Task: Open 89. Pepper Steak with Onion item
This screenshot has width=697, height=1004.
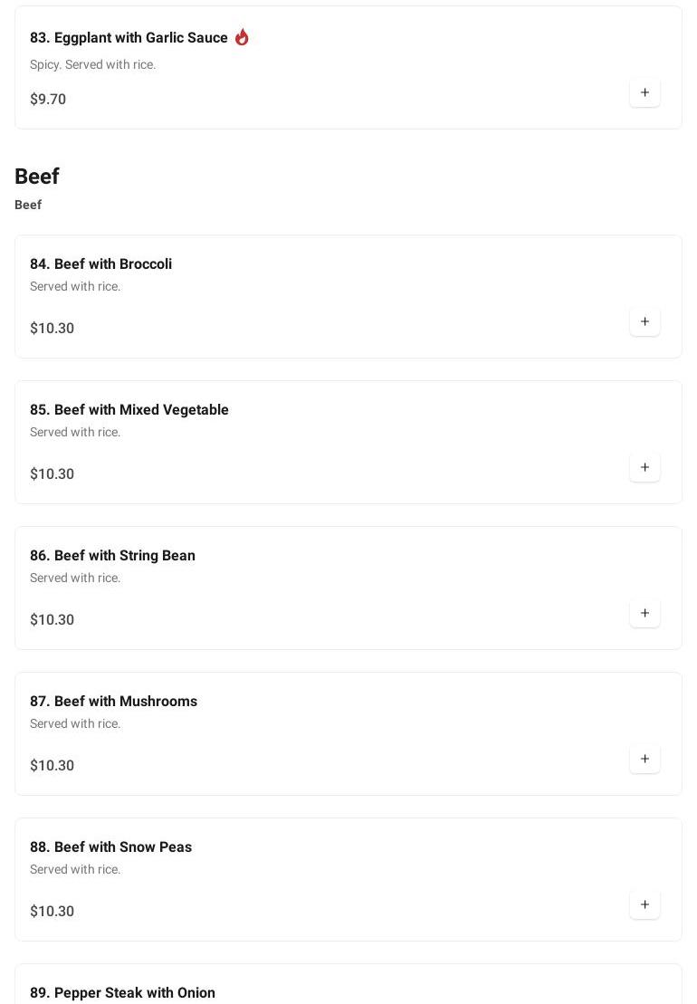Action: [122, 992]
